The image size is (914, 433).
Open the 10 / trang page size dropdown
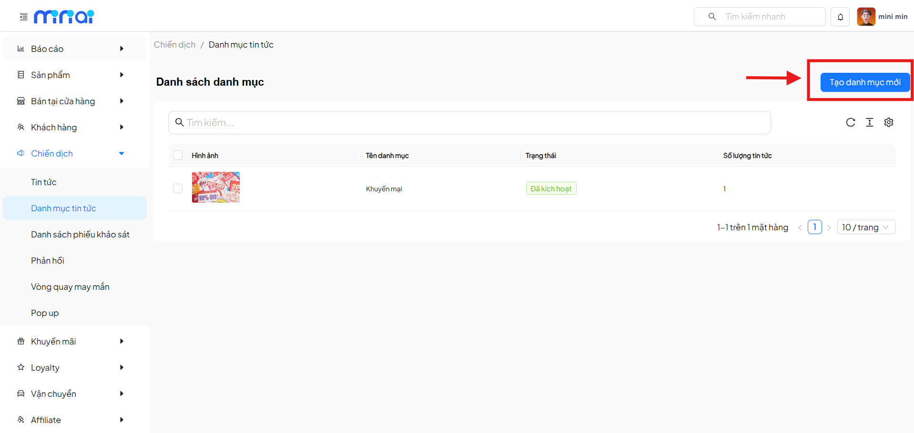865,227
